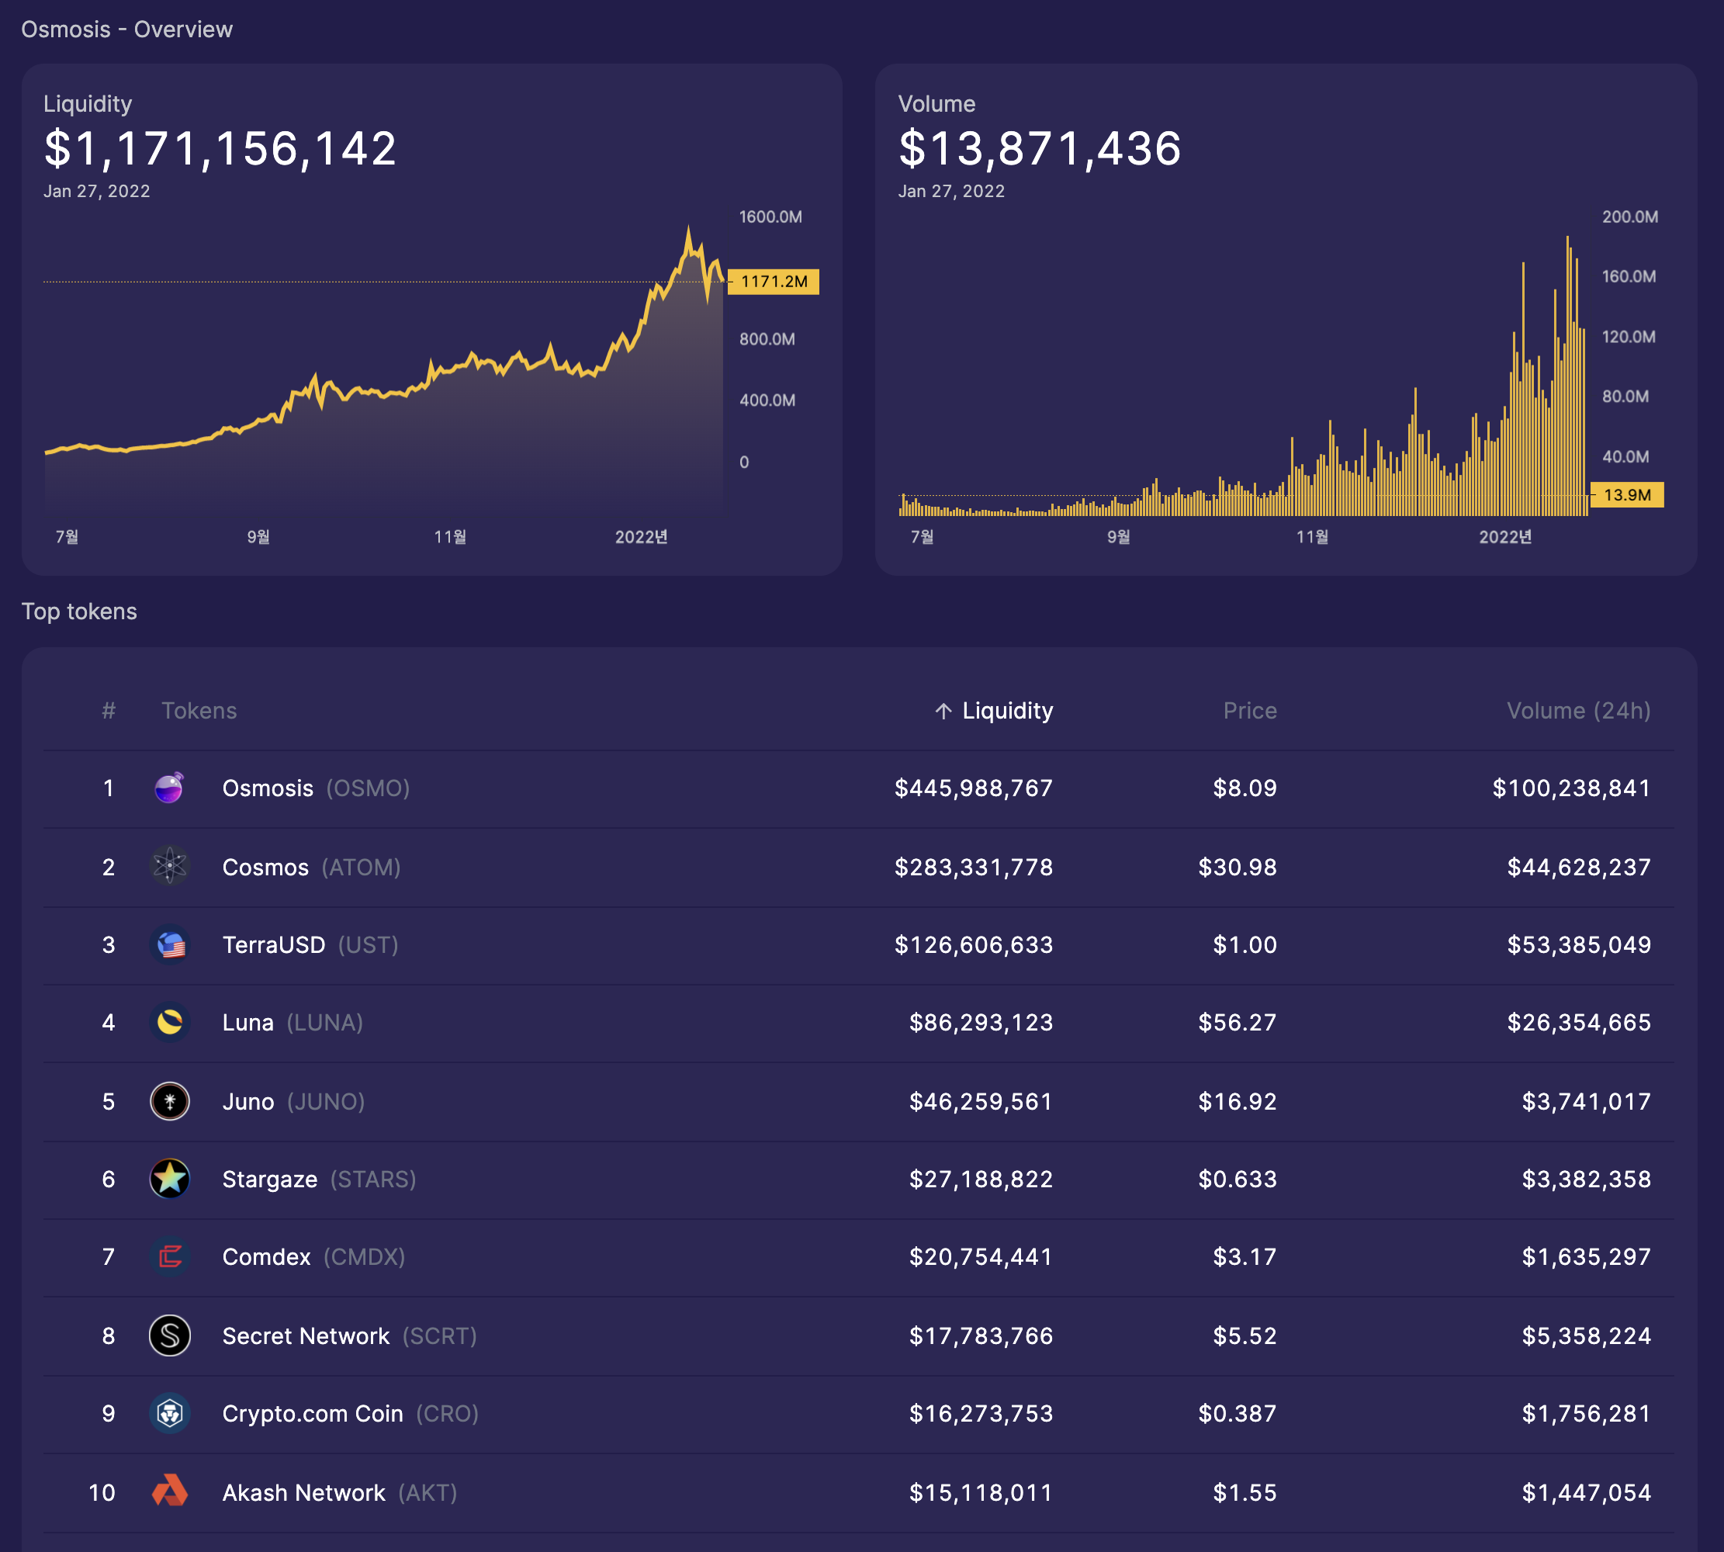Open the Osmosis token name link
This screenshot has height=1552, width=1724.
(268, 788)
